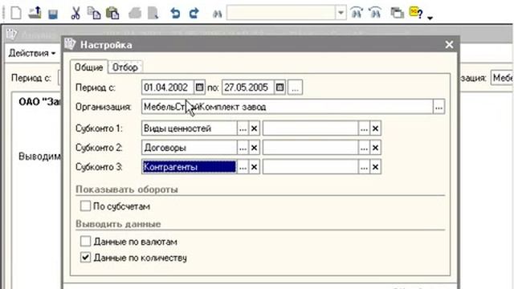Image resolution: width=514 pixels, height=289 pixels.
Task: Click the Redo arrow icon
Action: click(x=194, y=14)
